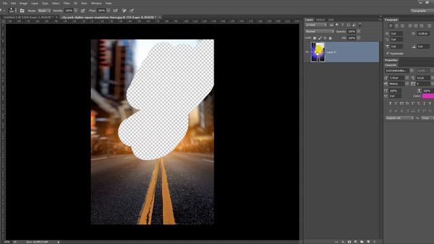Apply Faux Bold style icon
434x244 pixels.
(x=391, y=104)
